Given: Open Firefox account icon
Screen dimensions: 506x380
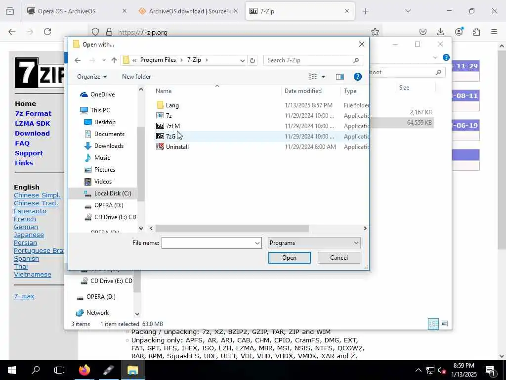Looking at the screenshot, I should coord(459,32).
